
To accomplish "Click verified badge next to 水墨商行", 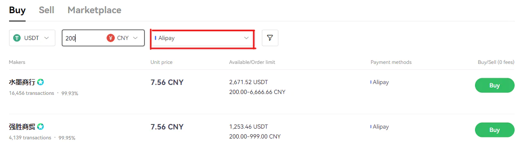I will pos(40,82).
